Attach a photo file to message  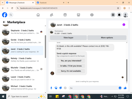click(x=56, y=88)
